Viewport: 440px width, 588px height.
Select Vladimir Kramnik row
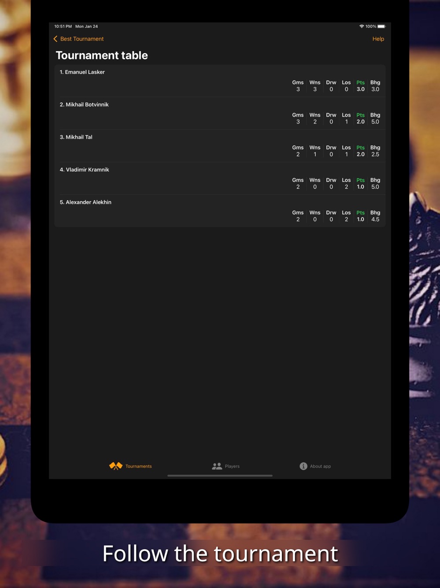[220, 179]
